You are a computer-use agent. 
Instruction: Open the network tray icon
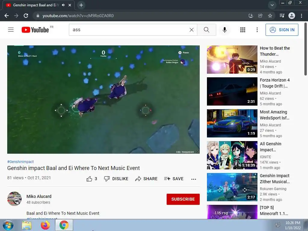[x=278, y=225]
